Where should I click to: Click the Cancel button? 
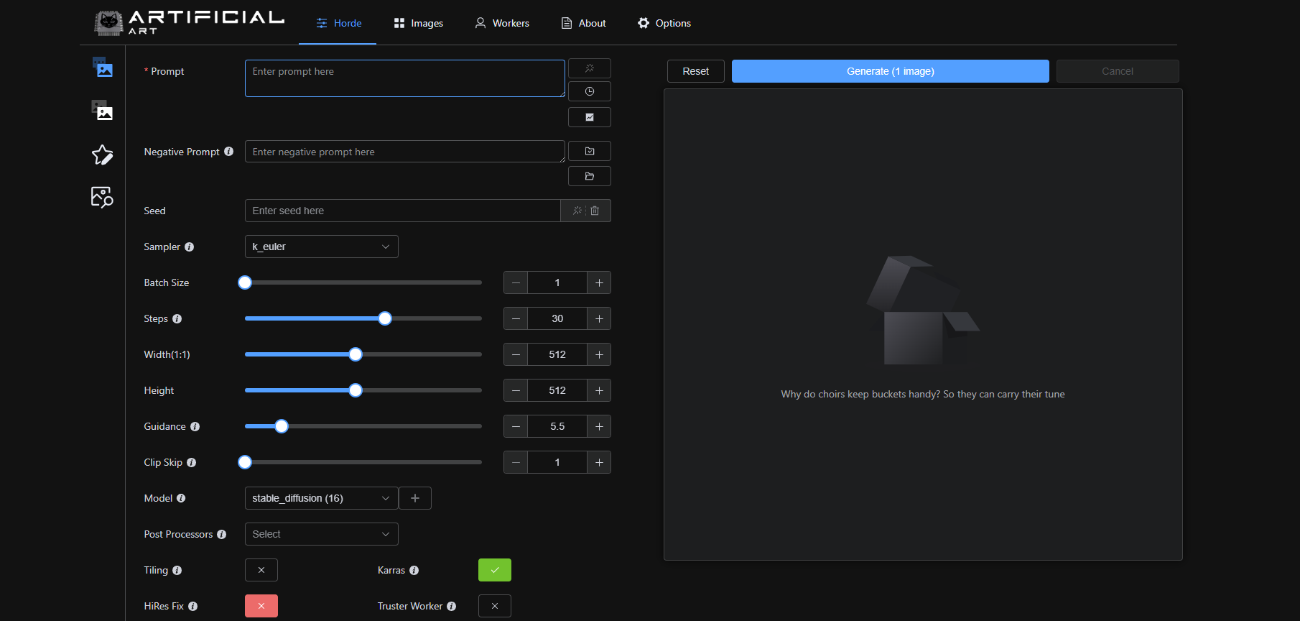click(x=1118, y=71)
